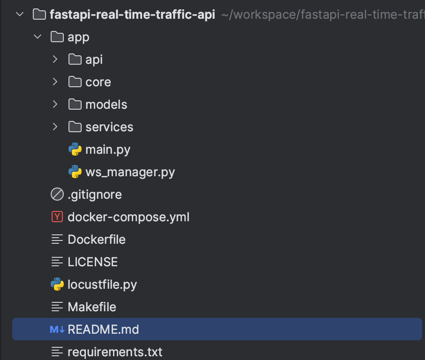
Task: Click the Python icon next to ws_manager.py
Action: (75, 172)
